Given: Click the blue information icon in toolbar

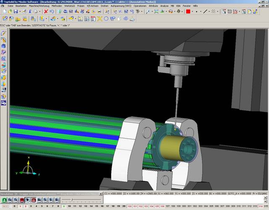Looking at the screenshot, I should click(30, 11).
